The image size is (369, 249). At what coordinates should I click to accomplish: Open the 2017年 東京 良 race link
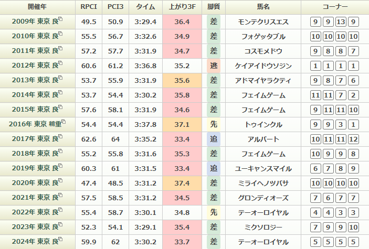coord(34,139)
